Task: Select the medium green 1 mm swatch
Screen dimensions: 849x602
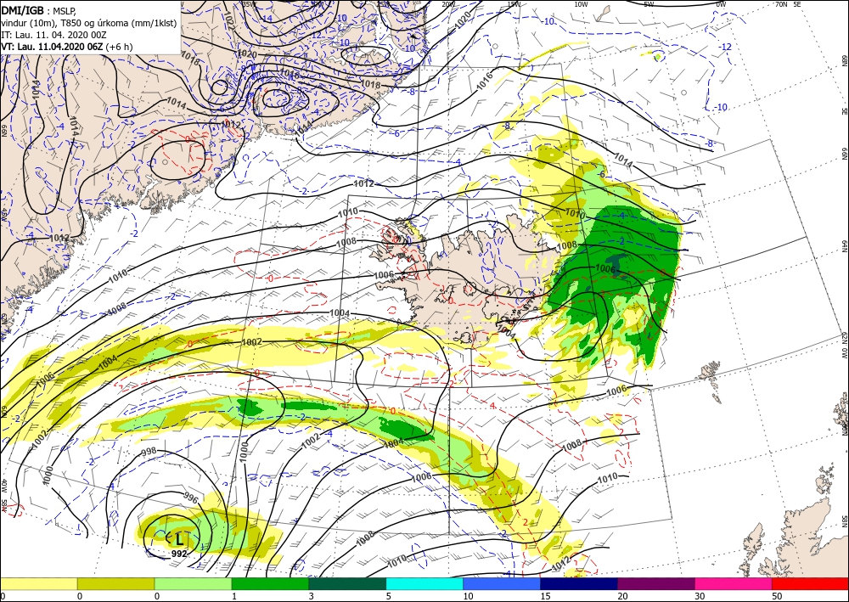Action: click(x=270, y=583)
